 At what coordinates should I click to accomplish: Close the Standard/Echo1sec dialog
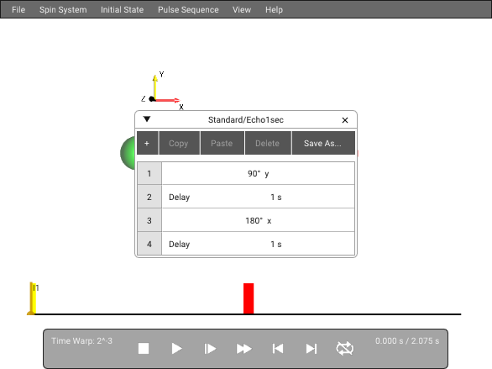click(345, 120)
